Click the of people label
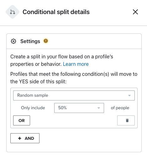The height and width of the screenshot is (156, 147). pos(120,108)
